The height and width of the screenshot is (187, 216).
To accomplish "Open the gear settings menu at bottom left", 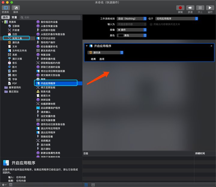I will pos(4,185).
